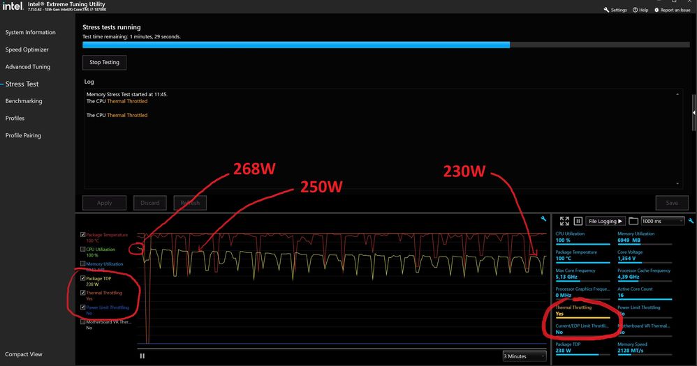
Task: Open Settings via the wrench icon in the header
Action: click(x=606, y=10)
